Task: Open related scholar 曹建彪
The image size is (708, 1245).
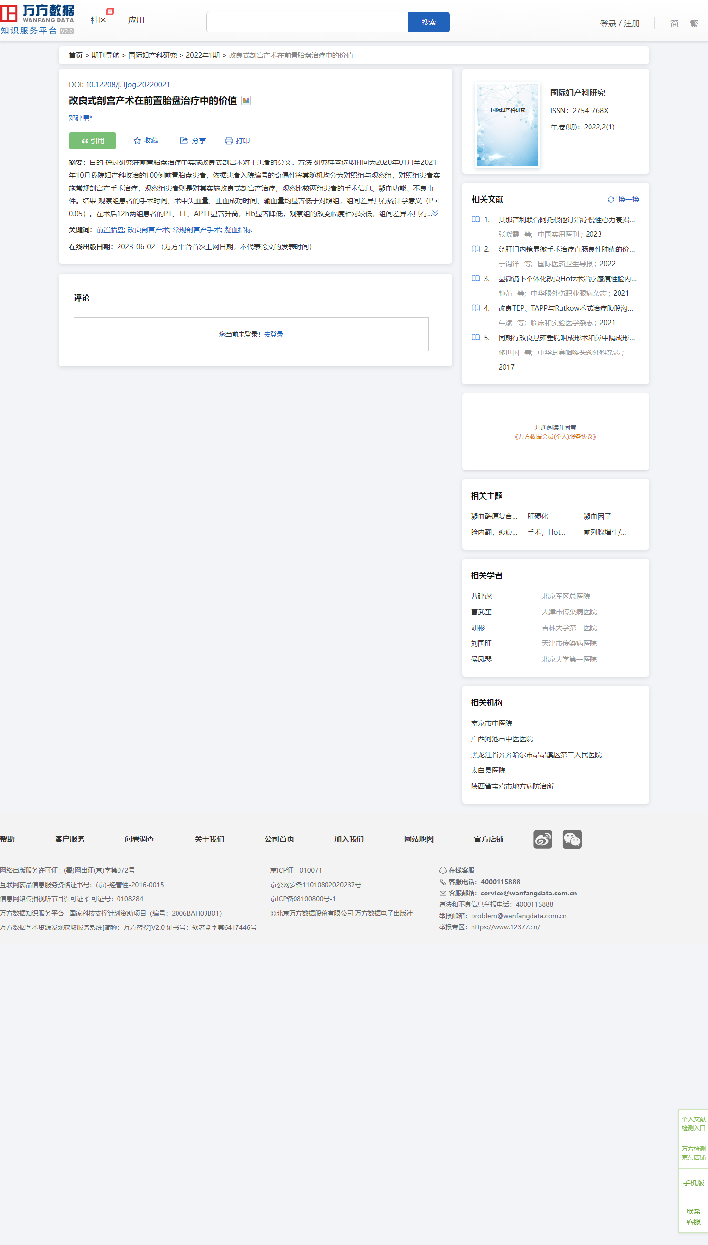Action: 481,596
